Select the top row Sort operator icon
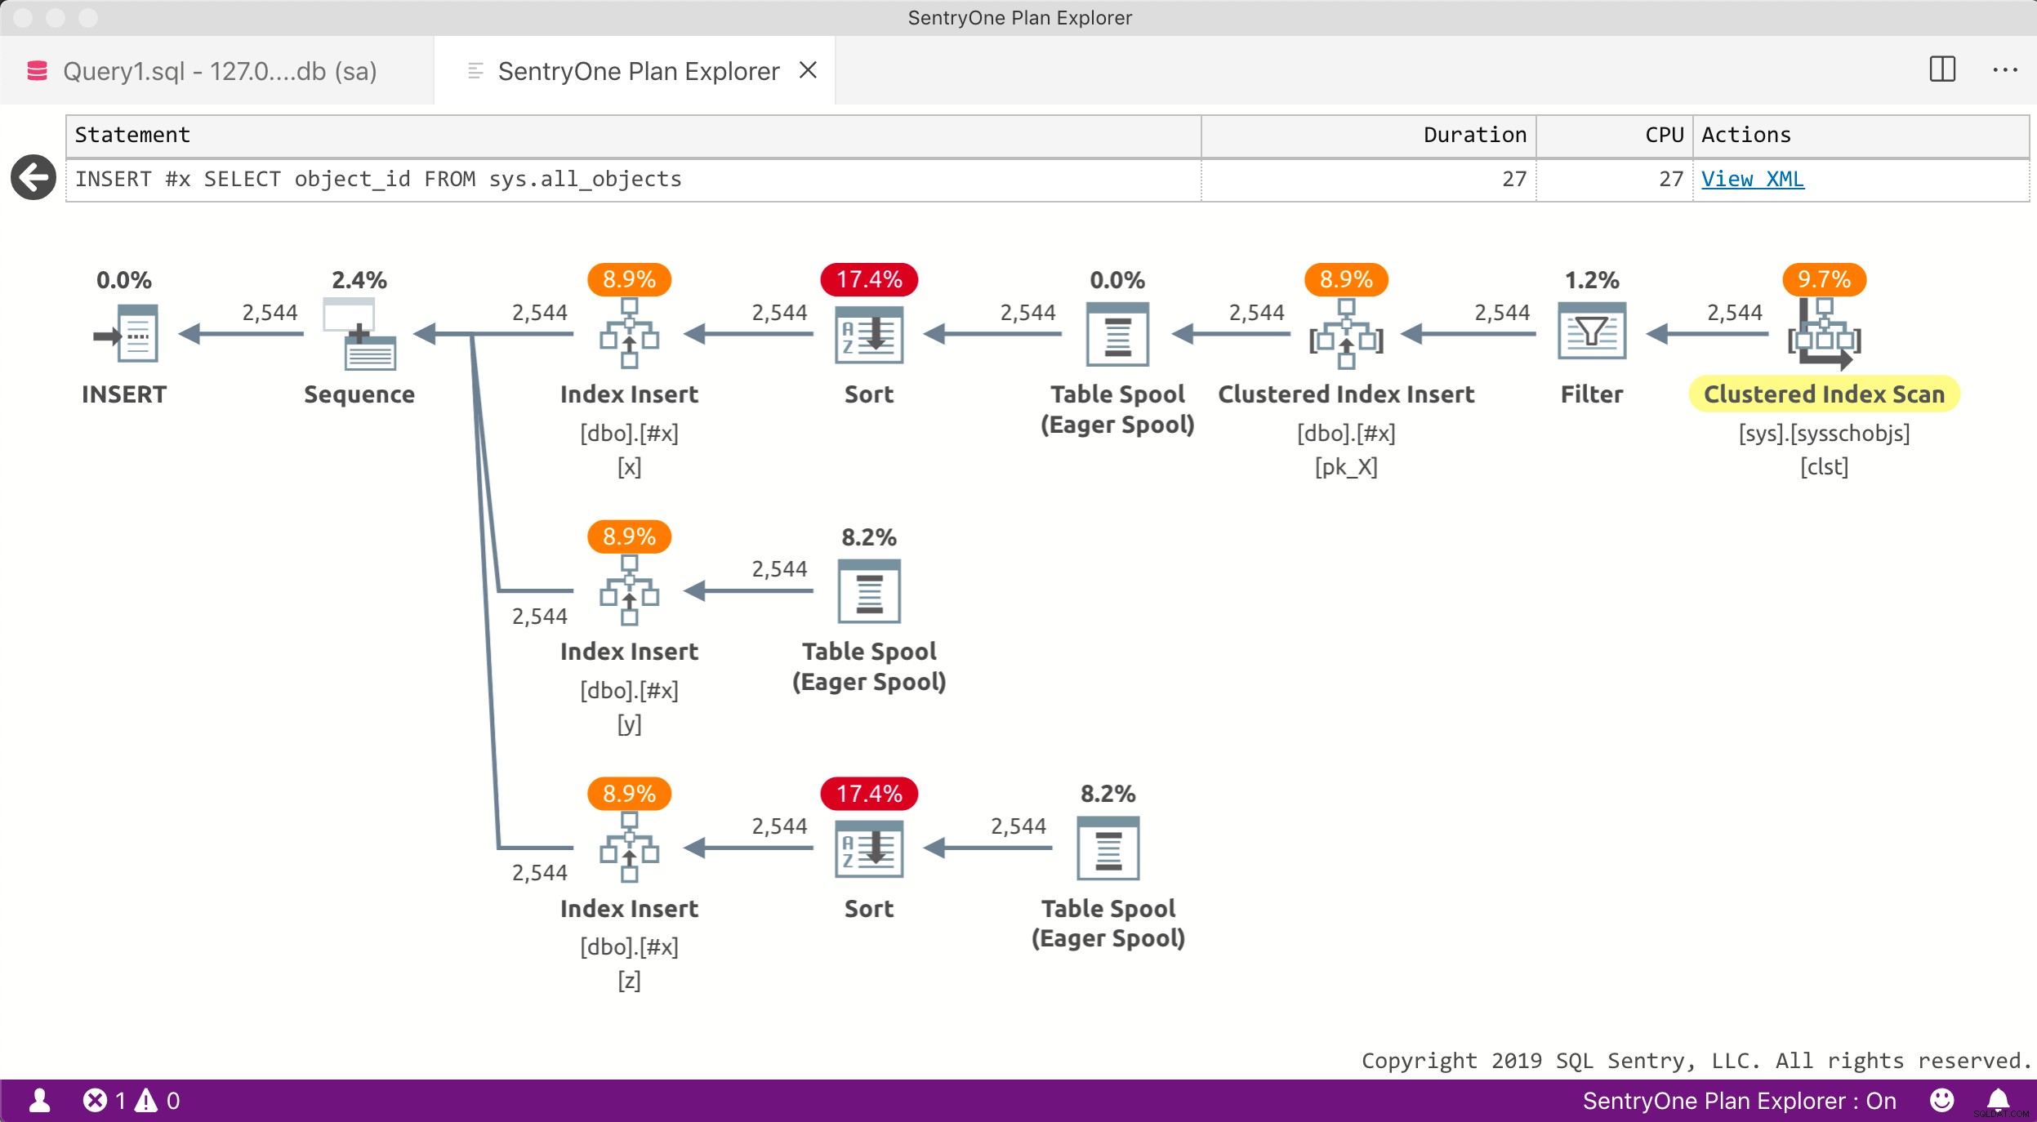Image resolution: width=2037 pixels, height=1122 pixels. pos(869,334)
